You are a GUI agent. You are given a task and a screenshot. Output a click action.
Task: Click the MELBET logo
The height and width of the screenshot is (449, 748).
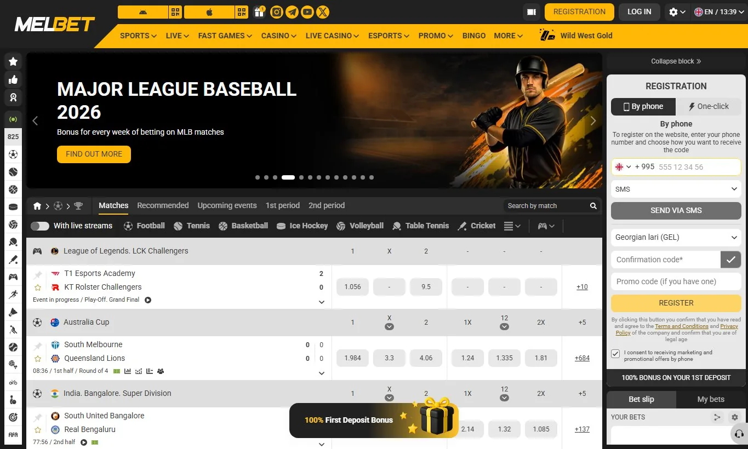tap(54, 24)
